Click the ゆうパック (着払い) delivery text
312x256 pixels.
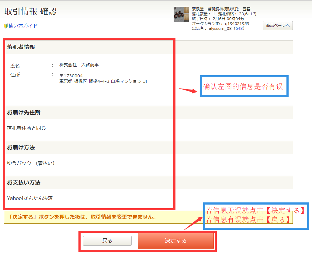click(x=32, y=163)
